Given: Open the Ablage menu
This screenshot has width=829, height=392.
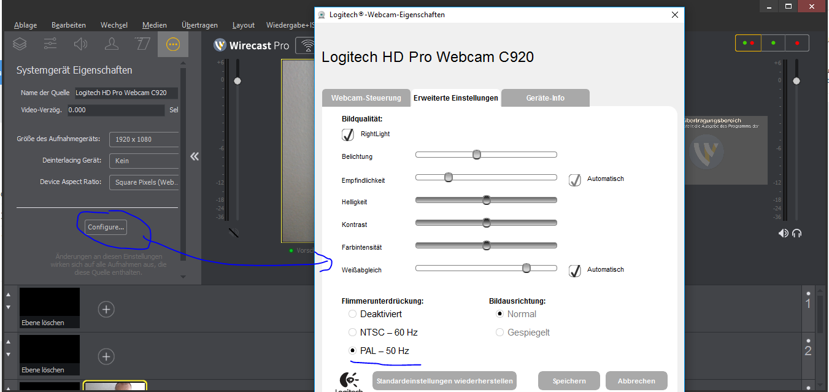Looking at the screenshot, I should 26,25.
